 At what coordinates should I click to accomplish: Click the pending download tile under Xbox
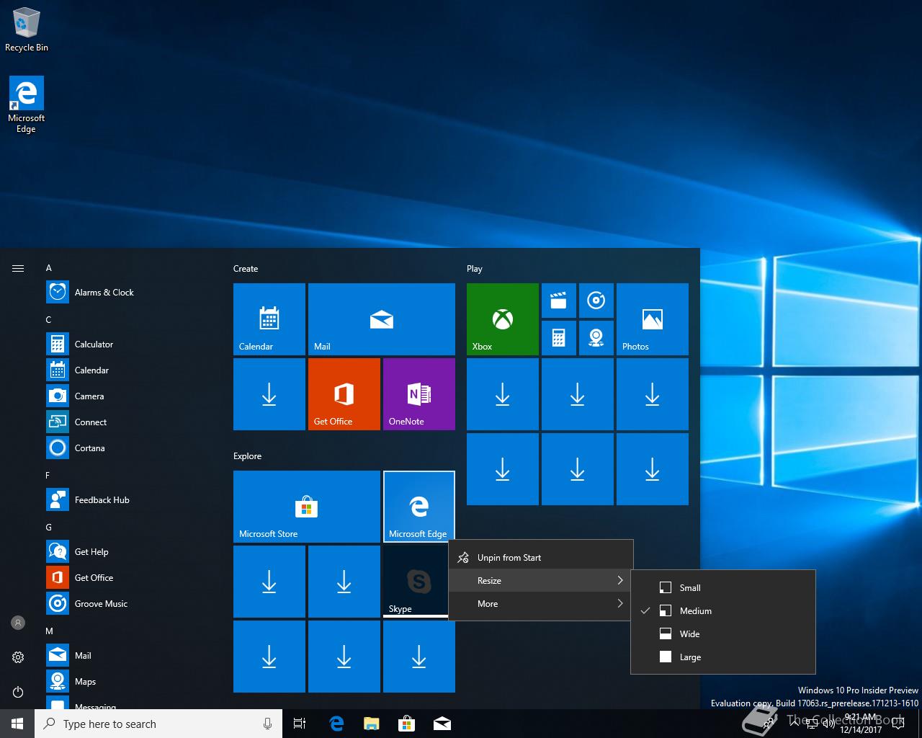click(503, 394)
